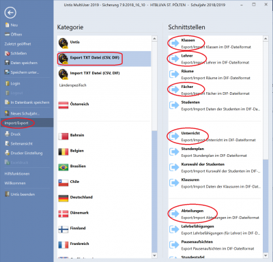Open the Hilfsfunktionen menu entry

tap(17, 174)
